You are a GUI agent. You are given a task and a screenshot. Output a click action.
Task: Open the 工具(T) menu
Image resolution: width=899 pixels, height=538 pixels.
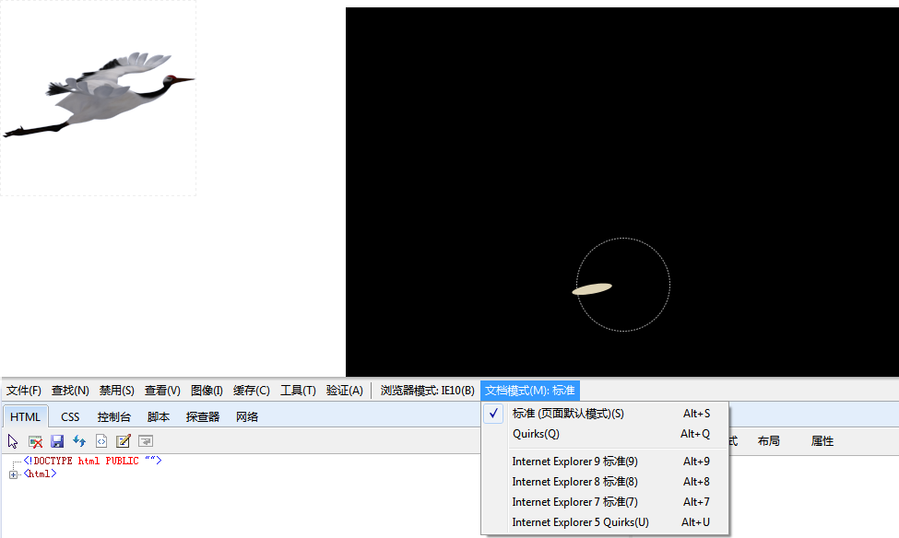(298, 391)
